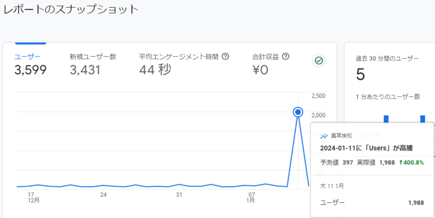Click the blue anomaly data point on chart
The image size is (435, 218).
pos(298,112)
